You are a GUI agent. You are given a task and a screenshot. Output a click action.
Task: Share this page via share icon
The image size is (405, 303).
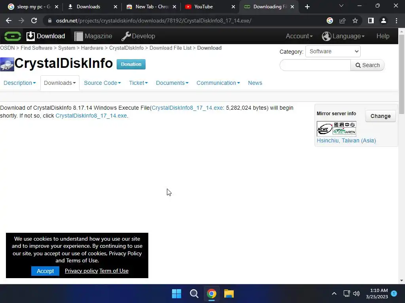pyautogui.click(x=343, y=21)
